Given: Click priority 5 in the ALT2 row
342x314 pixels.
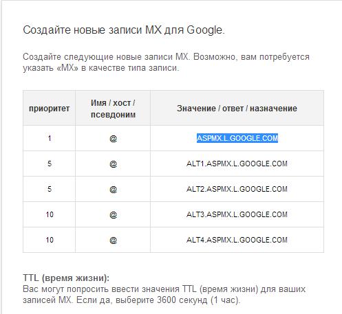Looking at the screenshot, I should coord(50,189).
